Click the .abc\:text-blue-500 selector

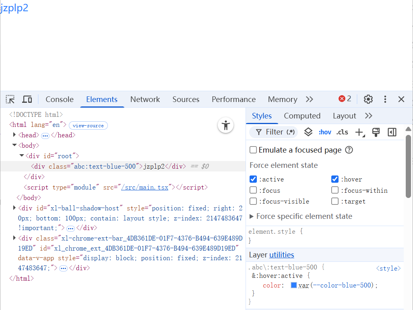[x=283, y=267]
